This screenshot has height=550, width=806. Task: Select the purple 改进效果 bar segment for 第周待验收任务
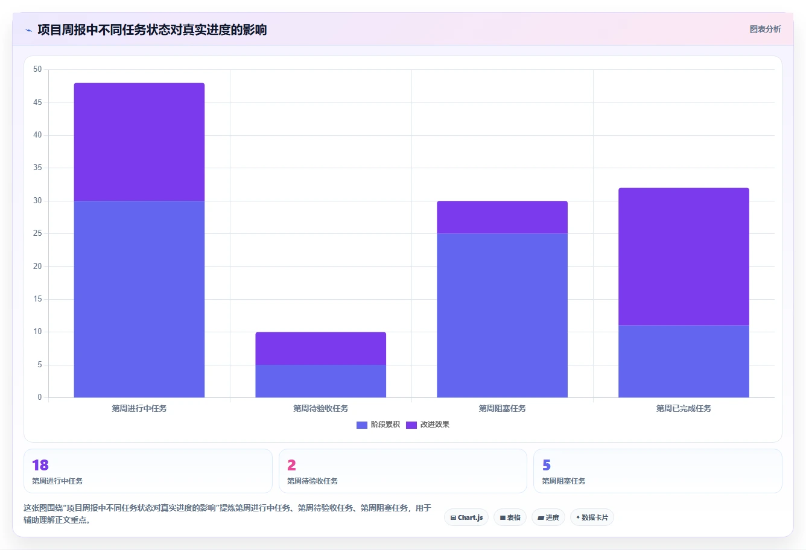pos(321,349)
